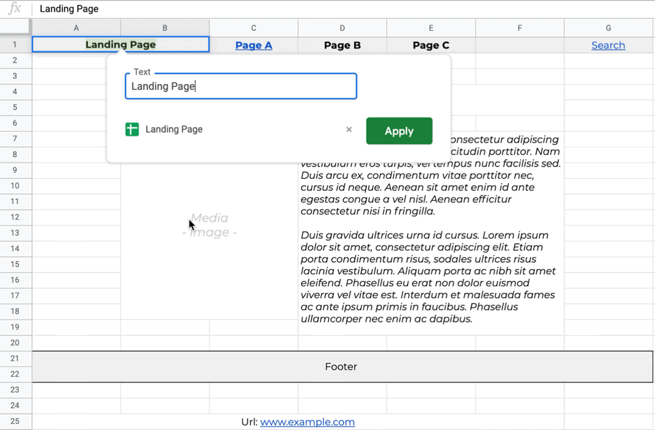
Task: Select row 13 header
Action: pyautogui.click(x=15, y=233)
